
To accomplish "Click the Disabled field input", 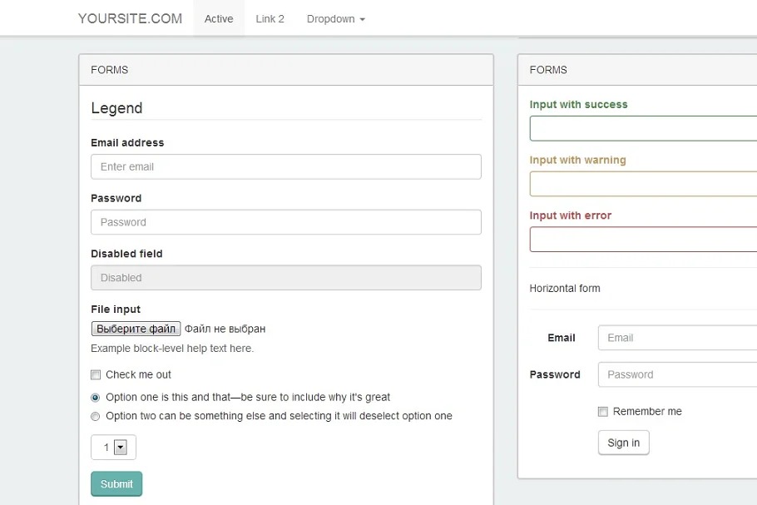I will coord(285,278).
